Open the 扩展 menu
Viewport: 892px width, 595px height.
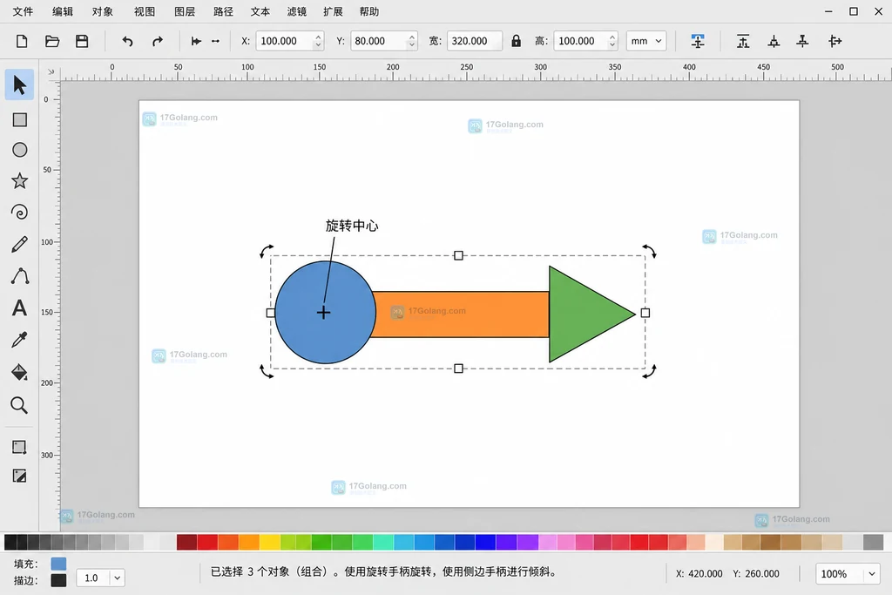334,11
